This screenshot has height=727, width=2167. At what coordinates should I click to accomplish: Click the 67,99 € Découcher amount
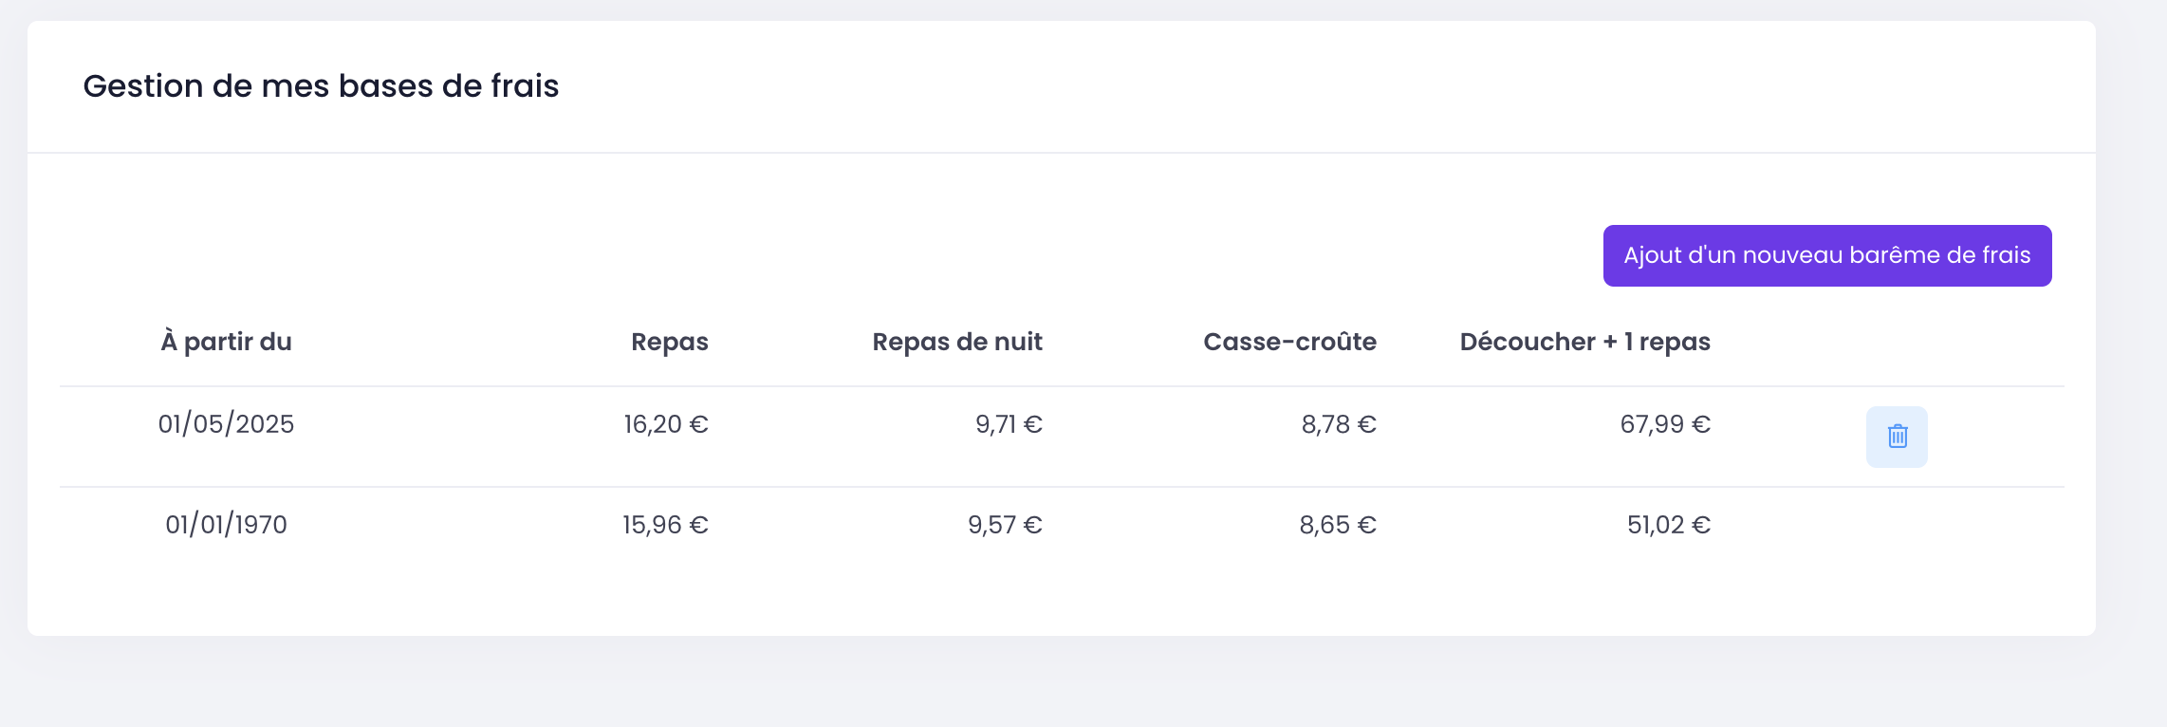1665,424
